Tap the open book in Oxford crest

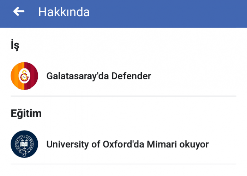(24, 144)
